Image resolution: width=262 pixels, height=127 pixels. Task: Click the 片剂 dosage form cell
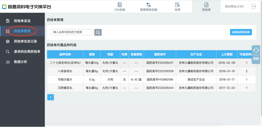[110, 80]
